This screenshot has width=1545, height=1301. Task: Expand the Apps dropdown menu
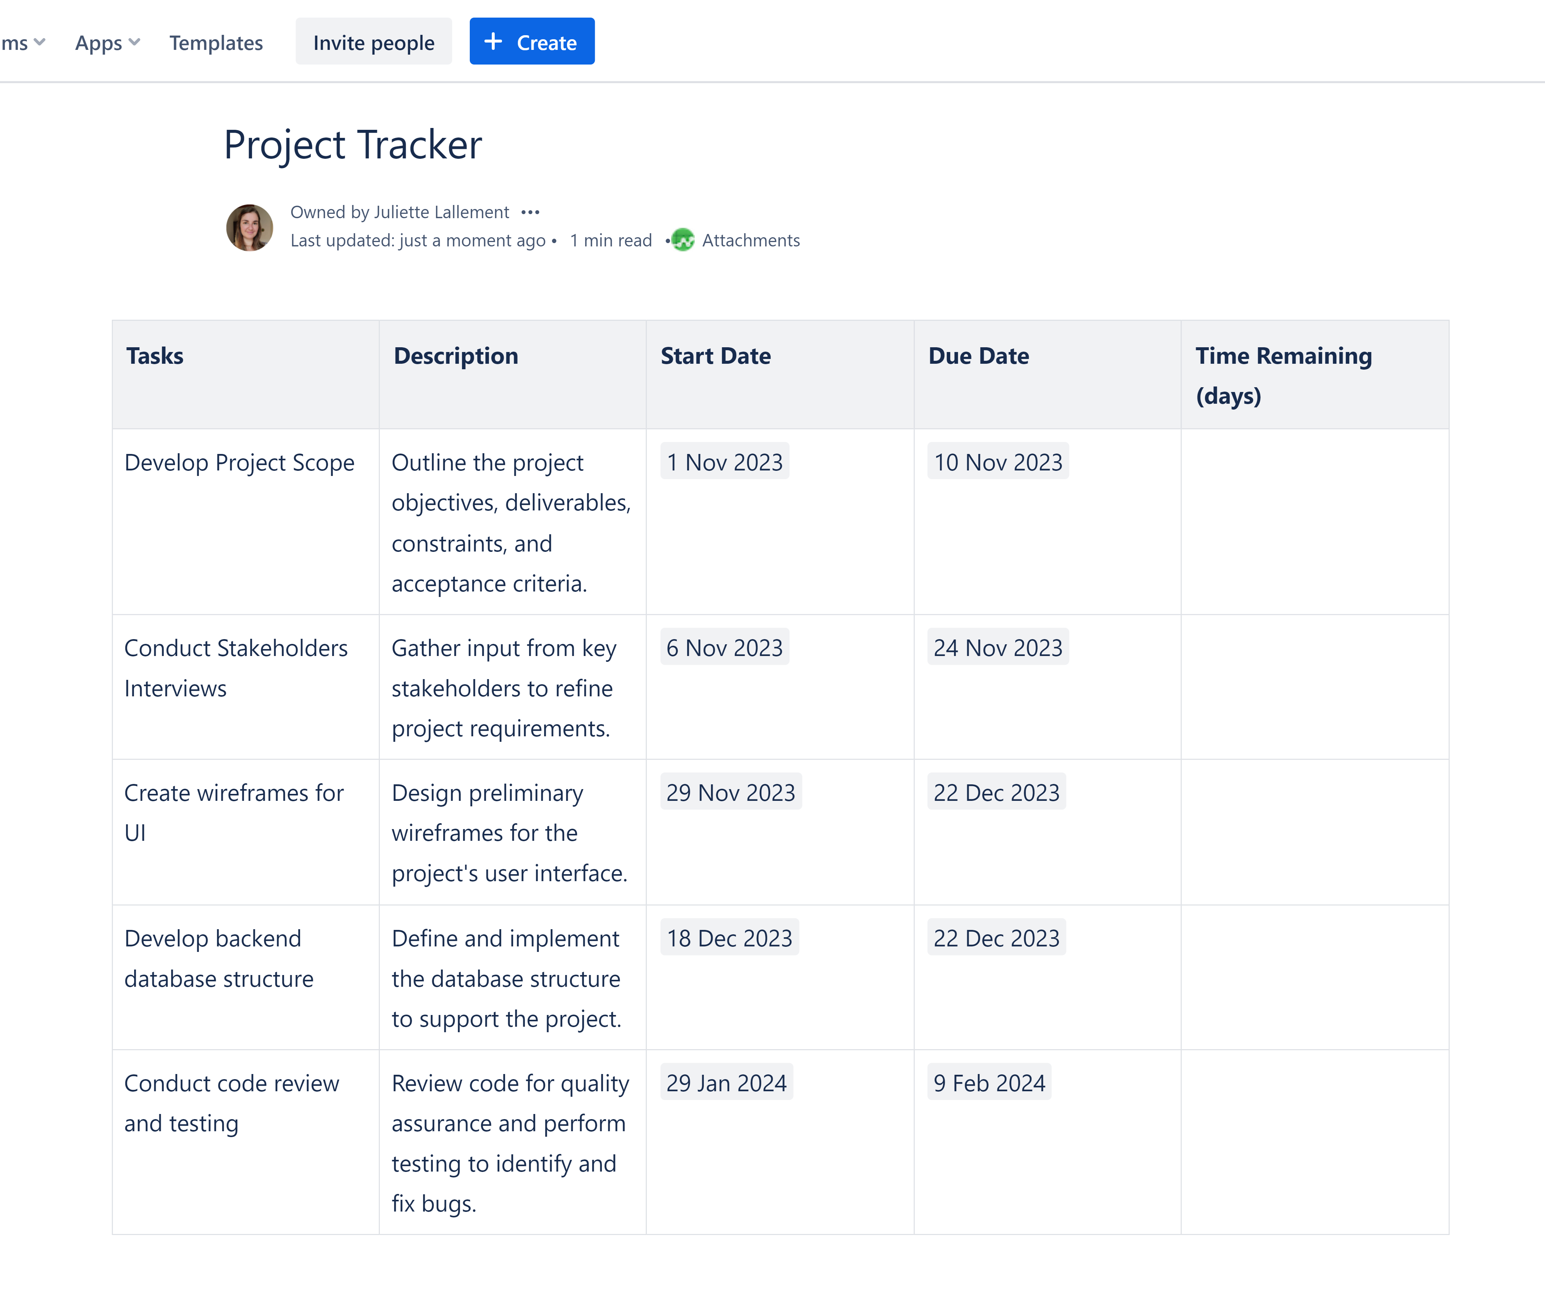coord(108,43)
